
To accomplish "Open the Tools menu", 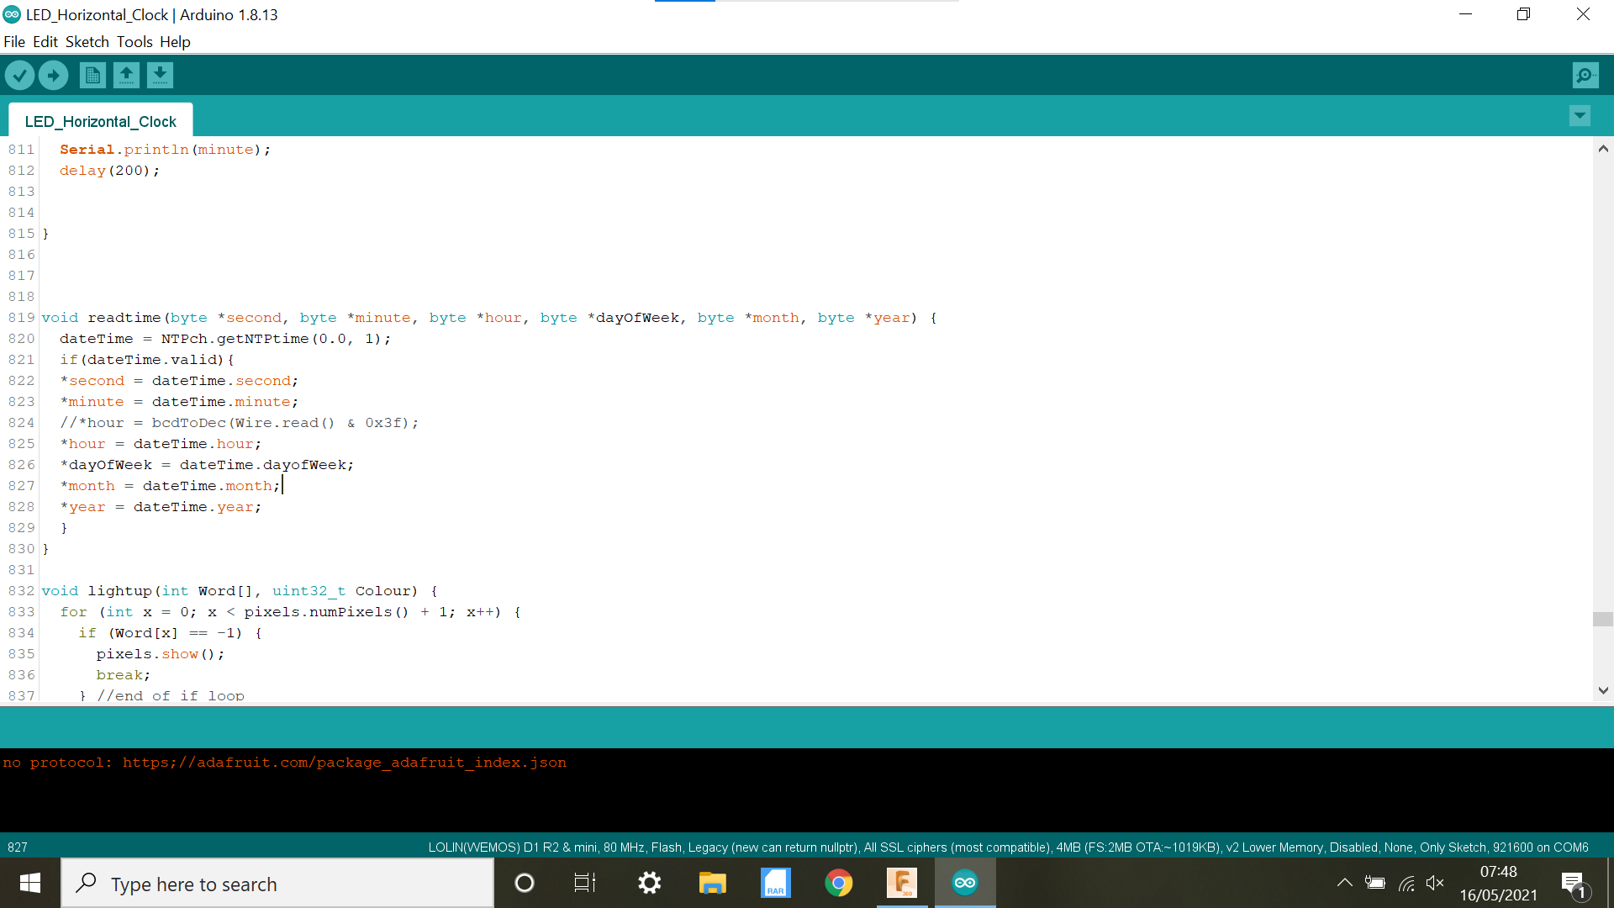I will [132, 41].
